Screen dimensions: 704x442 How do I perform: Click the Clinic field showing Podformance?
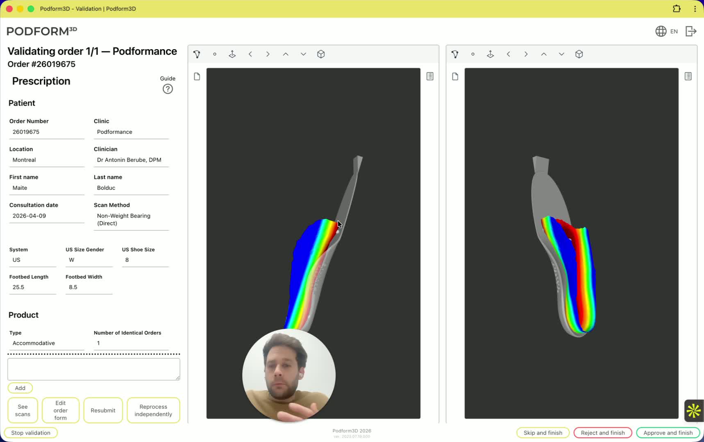pyautogui.click(x=131, y=132)
